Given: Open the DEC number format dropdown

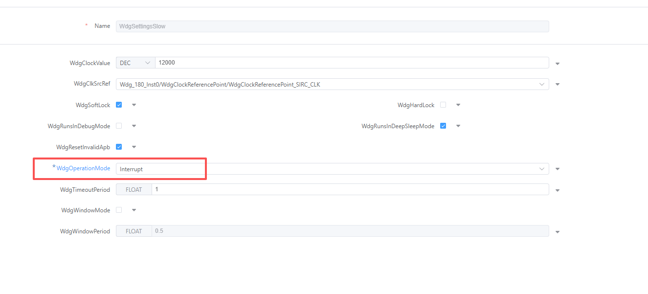Looking at the screenshot, I should tap(135, 63).
